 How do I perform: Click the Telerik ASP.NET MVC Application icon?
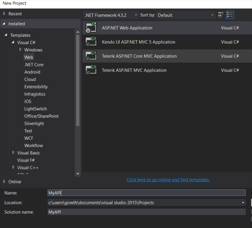pos(91,70)
